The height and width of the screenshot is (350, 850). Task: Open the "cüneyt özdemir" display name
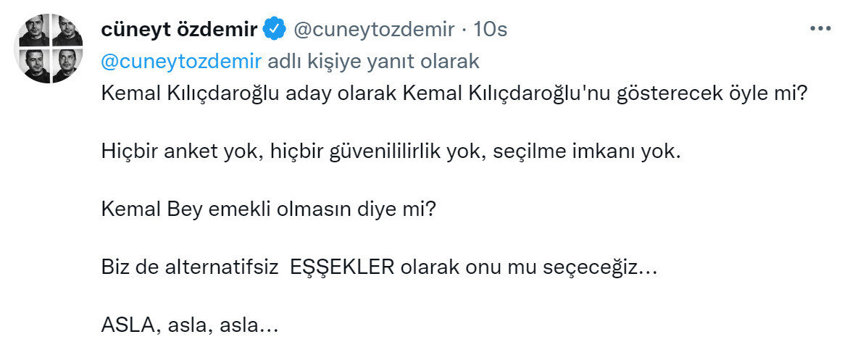(178, 30)
